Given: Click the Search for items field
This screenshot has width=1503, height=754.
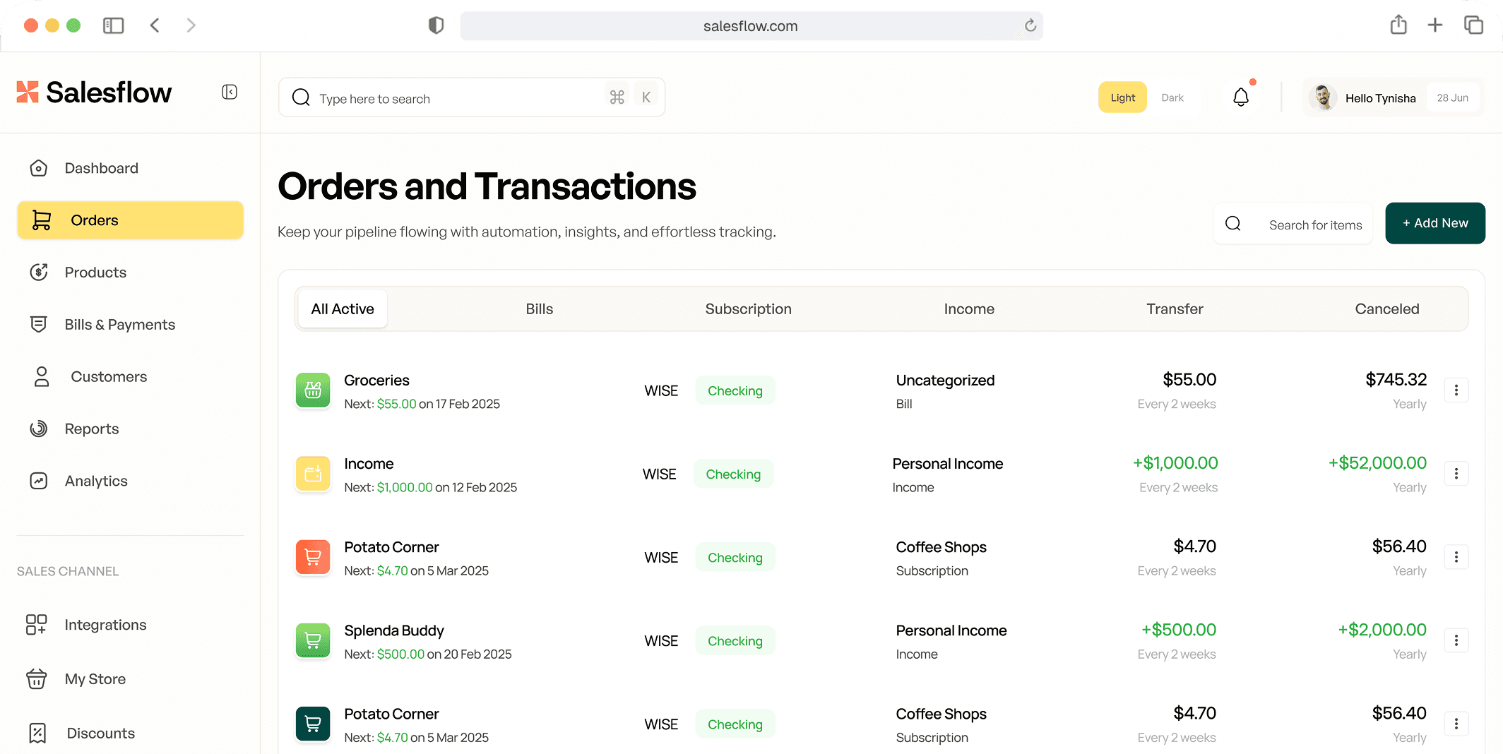Looking at the screenshot, I should [x=1293, y=225].
